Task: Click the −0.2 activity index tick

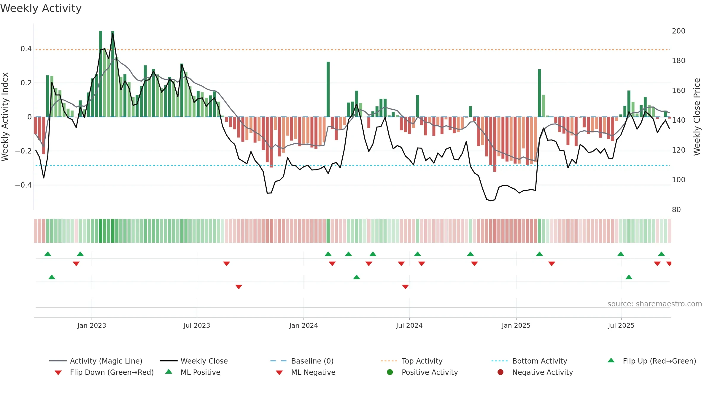Action: pyautogui.click(x=23, y=151)
